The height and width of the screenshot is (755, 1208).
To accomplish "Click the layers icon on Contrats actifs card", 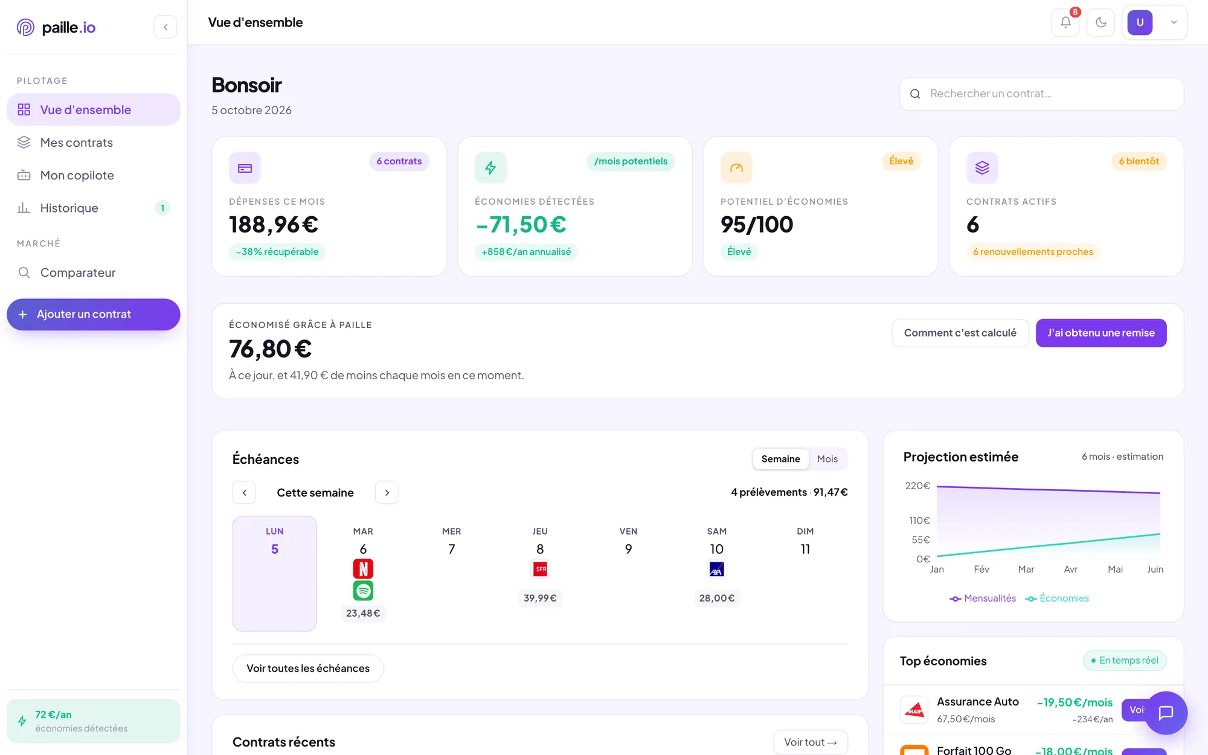I will point(982,168).
